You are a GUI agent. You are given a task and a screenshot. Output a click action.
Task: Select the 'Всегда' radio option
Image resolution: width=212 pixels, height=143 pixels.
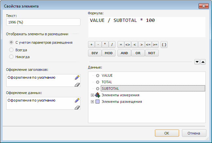tap(11, 50)
